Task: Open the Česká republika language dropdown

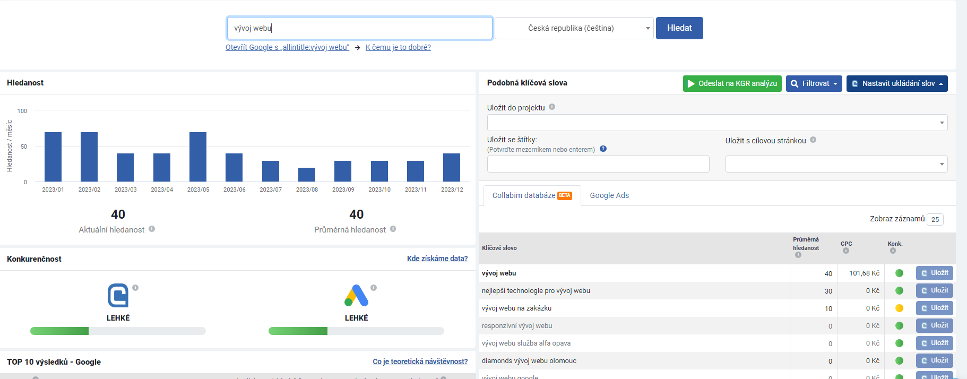Action: 574,28
